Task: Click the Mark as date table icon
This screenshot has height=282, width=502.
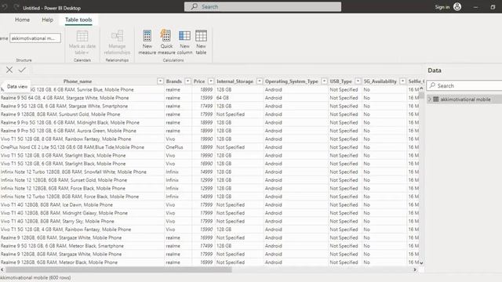Action: coord(82,36)
